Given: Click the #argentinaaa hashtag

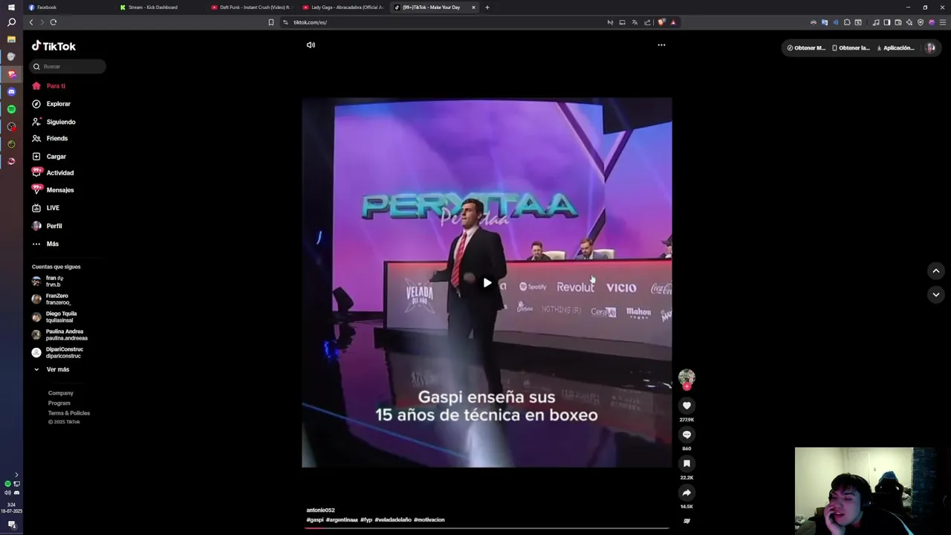Looking at the screenshot, I should tap(342, 520).
